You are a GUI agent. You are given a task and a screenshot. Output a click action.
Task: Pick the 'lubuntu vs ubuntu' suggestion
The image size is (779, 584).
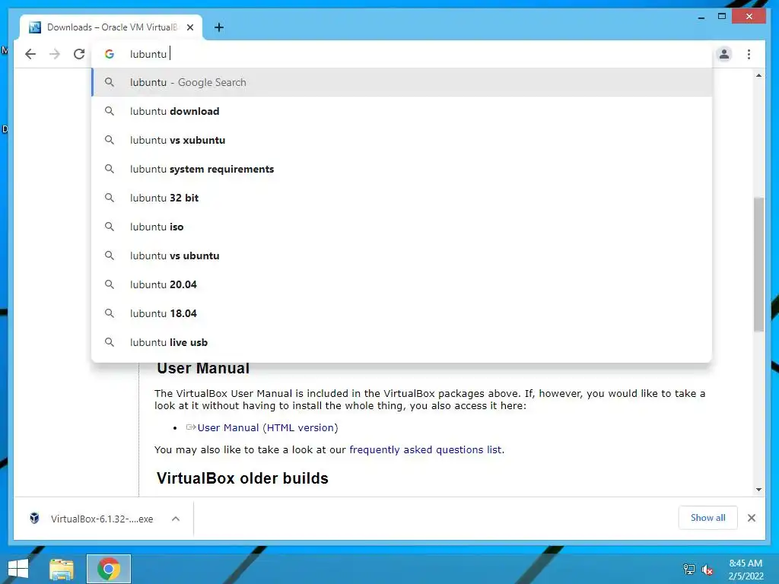402,255
